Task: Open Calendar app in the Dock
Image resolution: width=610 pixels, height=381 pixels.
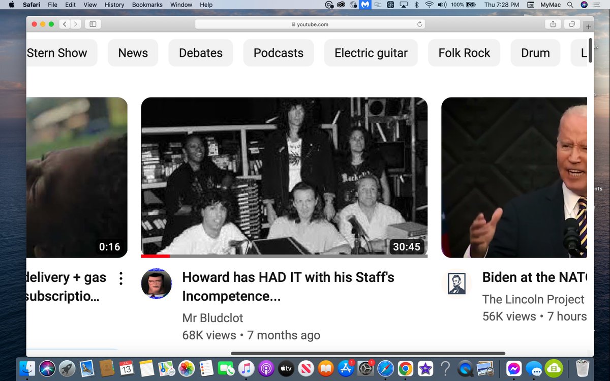Action: 127,368
